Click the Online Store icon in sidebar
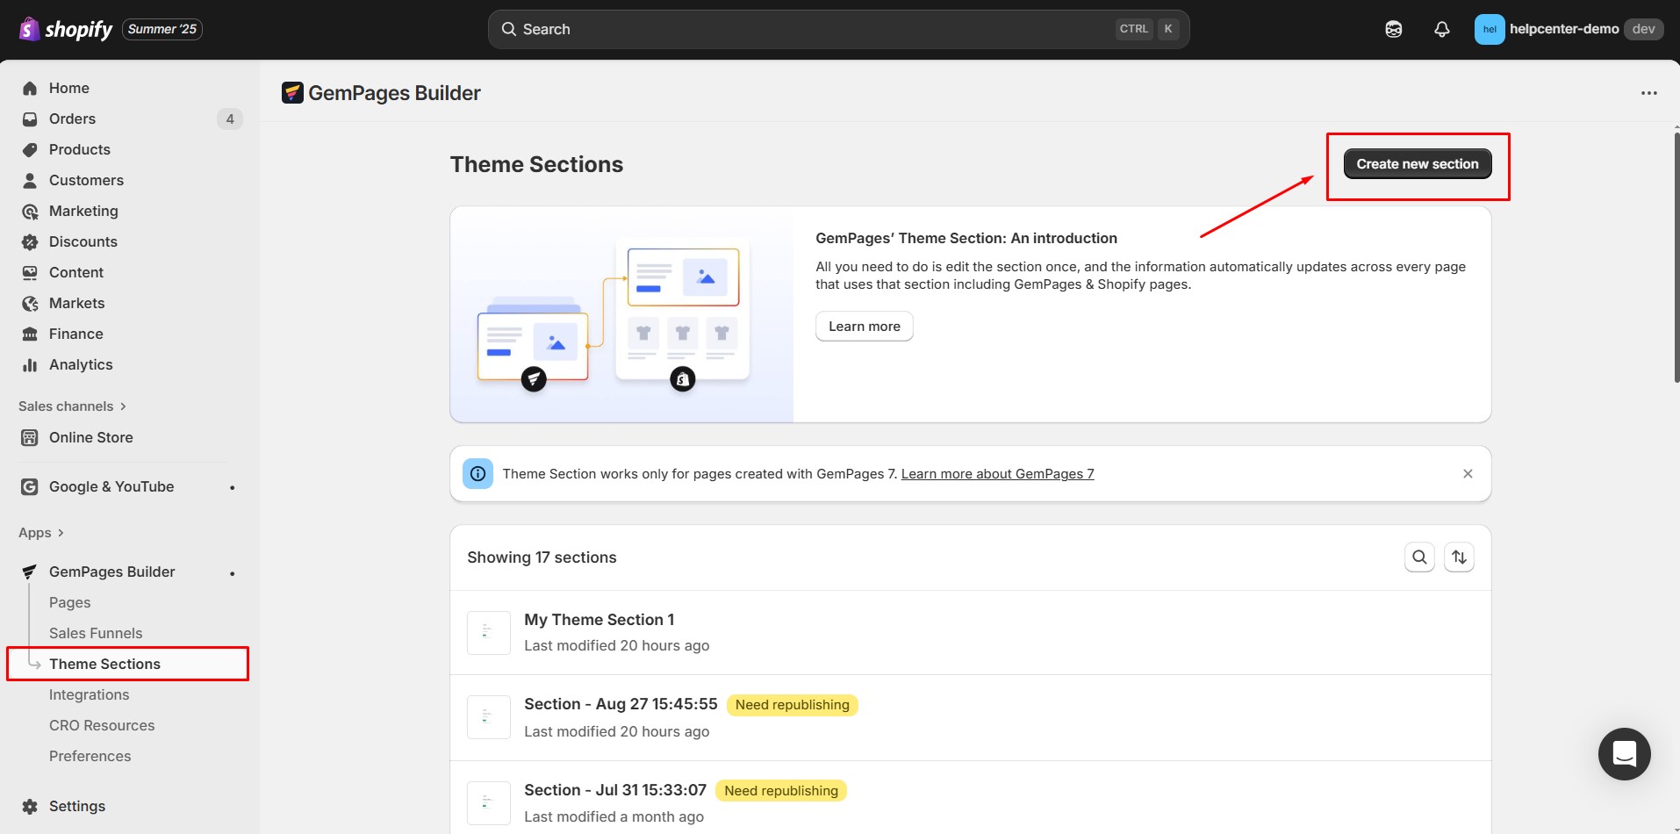 click(31, 437)
